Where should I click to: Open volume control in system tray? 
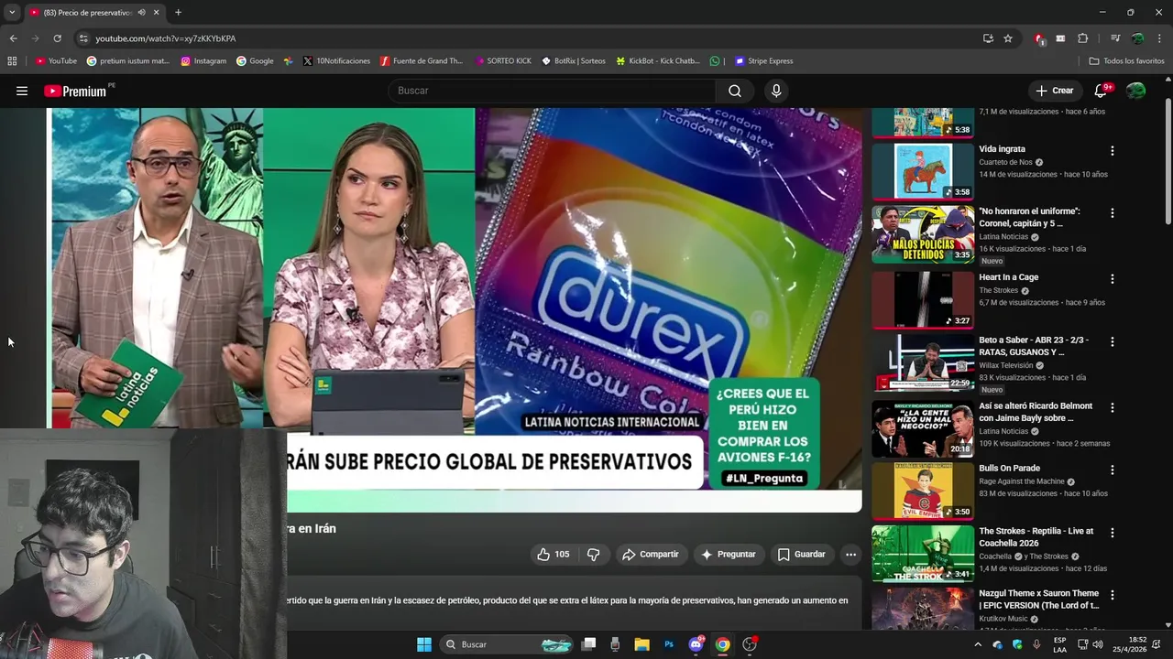pyautogui.click(x=1098, y=644)
